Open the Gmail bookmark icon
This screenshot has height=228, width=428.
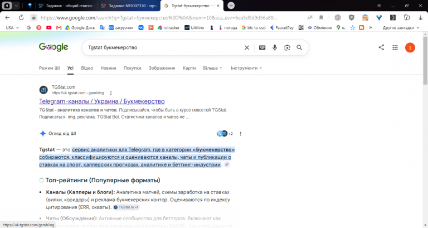click(59, 27)
